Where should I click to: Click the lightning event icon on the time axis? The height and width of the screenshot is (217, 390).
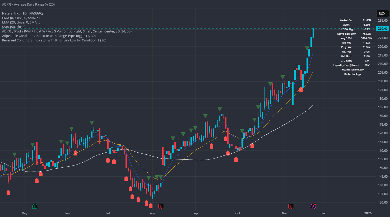coord(313,206)
